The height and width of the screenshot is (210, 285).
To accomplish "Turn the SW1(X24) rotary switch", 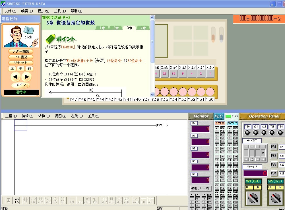I will click(x=252, y=198).
